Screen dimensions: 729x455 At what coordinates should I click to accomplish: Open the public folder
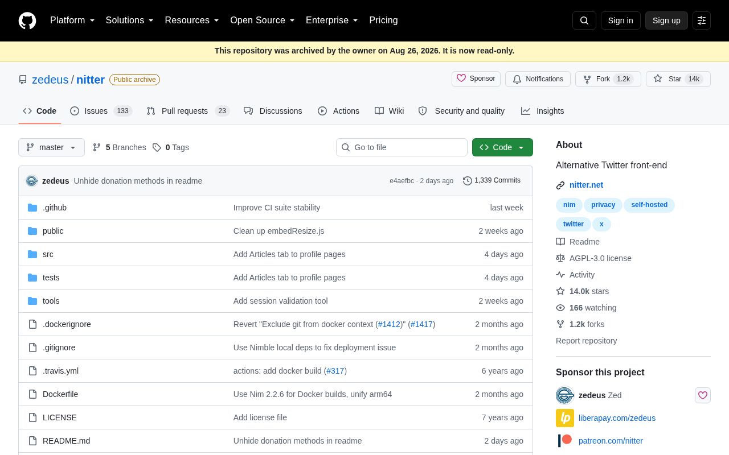[x=53, y=231]
